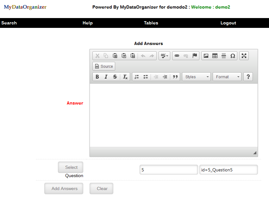Toggle Source code view
269x198 pixels.
click(104, 66)
